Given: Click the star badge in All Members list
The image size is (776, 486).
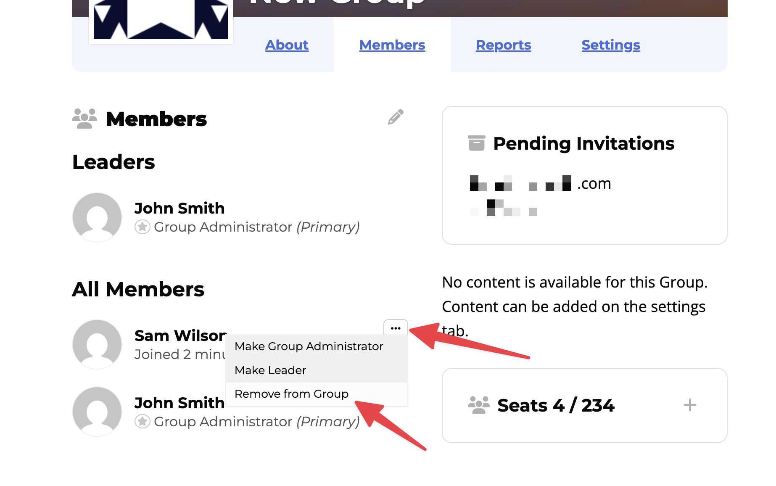Looking at the screenshot, I should pyautogui.click(x=143, y=421).
